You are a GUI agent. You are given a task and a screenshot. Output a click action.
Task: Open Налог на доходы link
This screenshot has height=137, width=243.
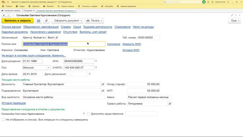(144, 27)
